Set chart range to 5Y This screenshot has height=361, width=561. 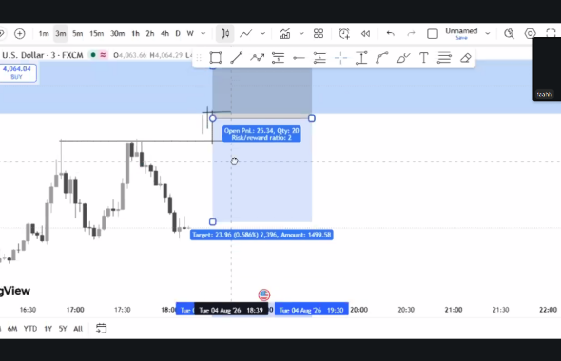63,328
